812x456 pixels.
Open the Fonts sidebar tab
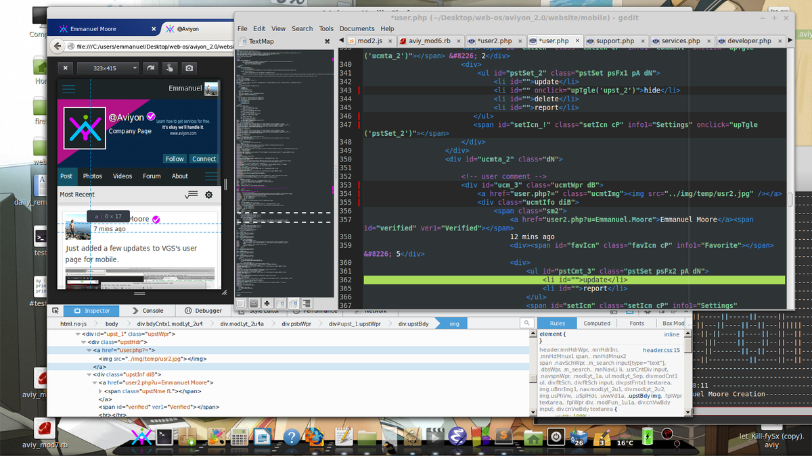point(637,324)
